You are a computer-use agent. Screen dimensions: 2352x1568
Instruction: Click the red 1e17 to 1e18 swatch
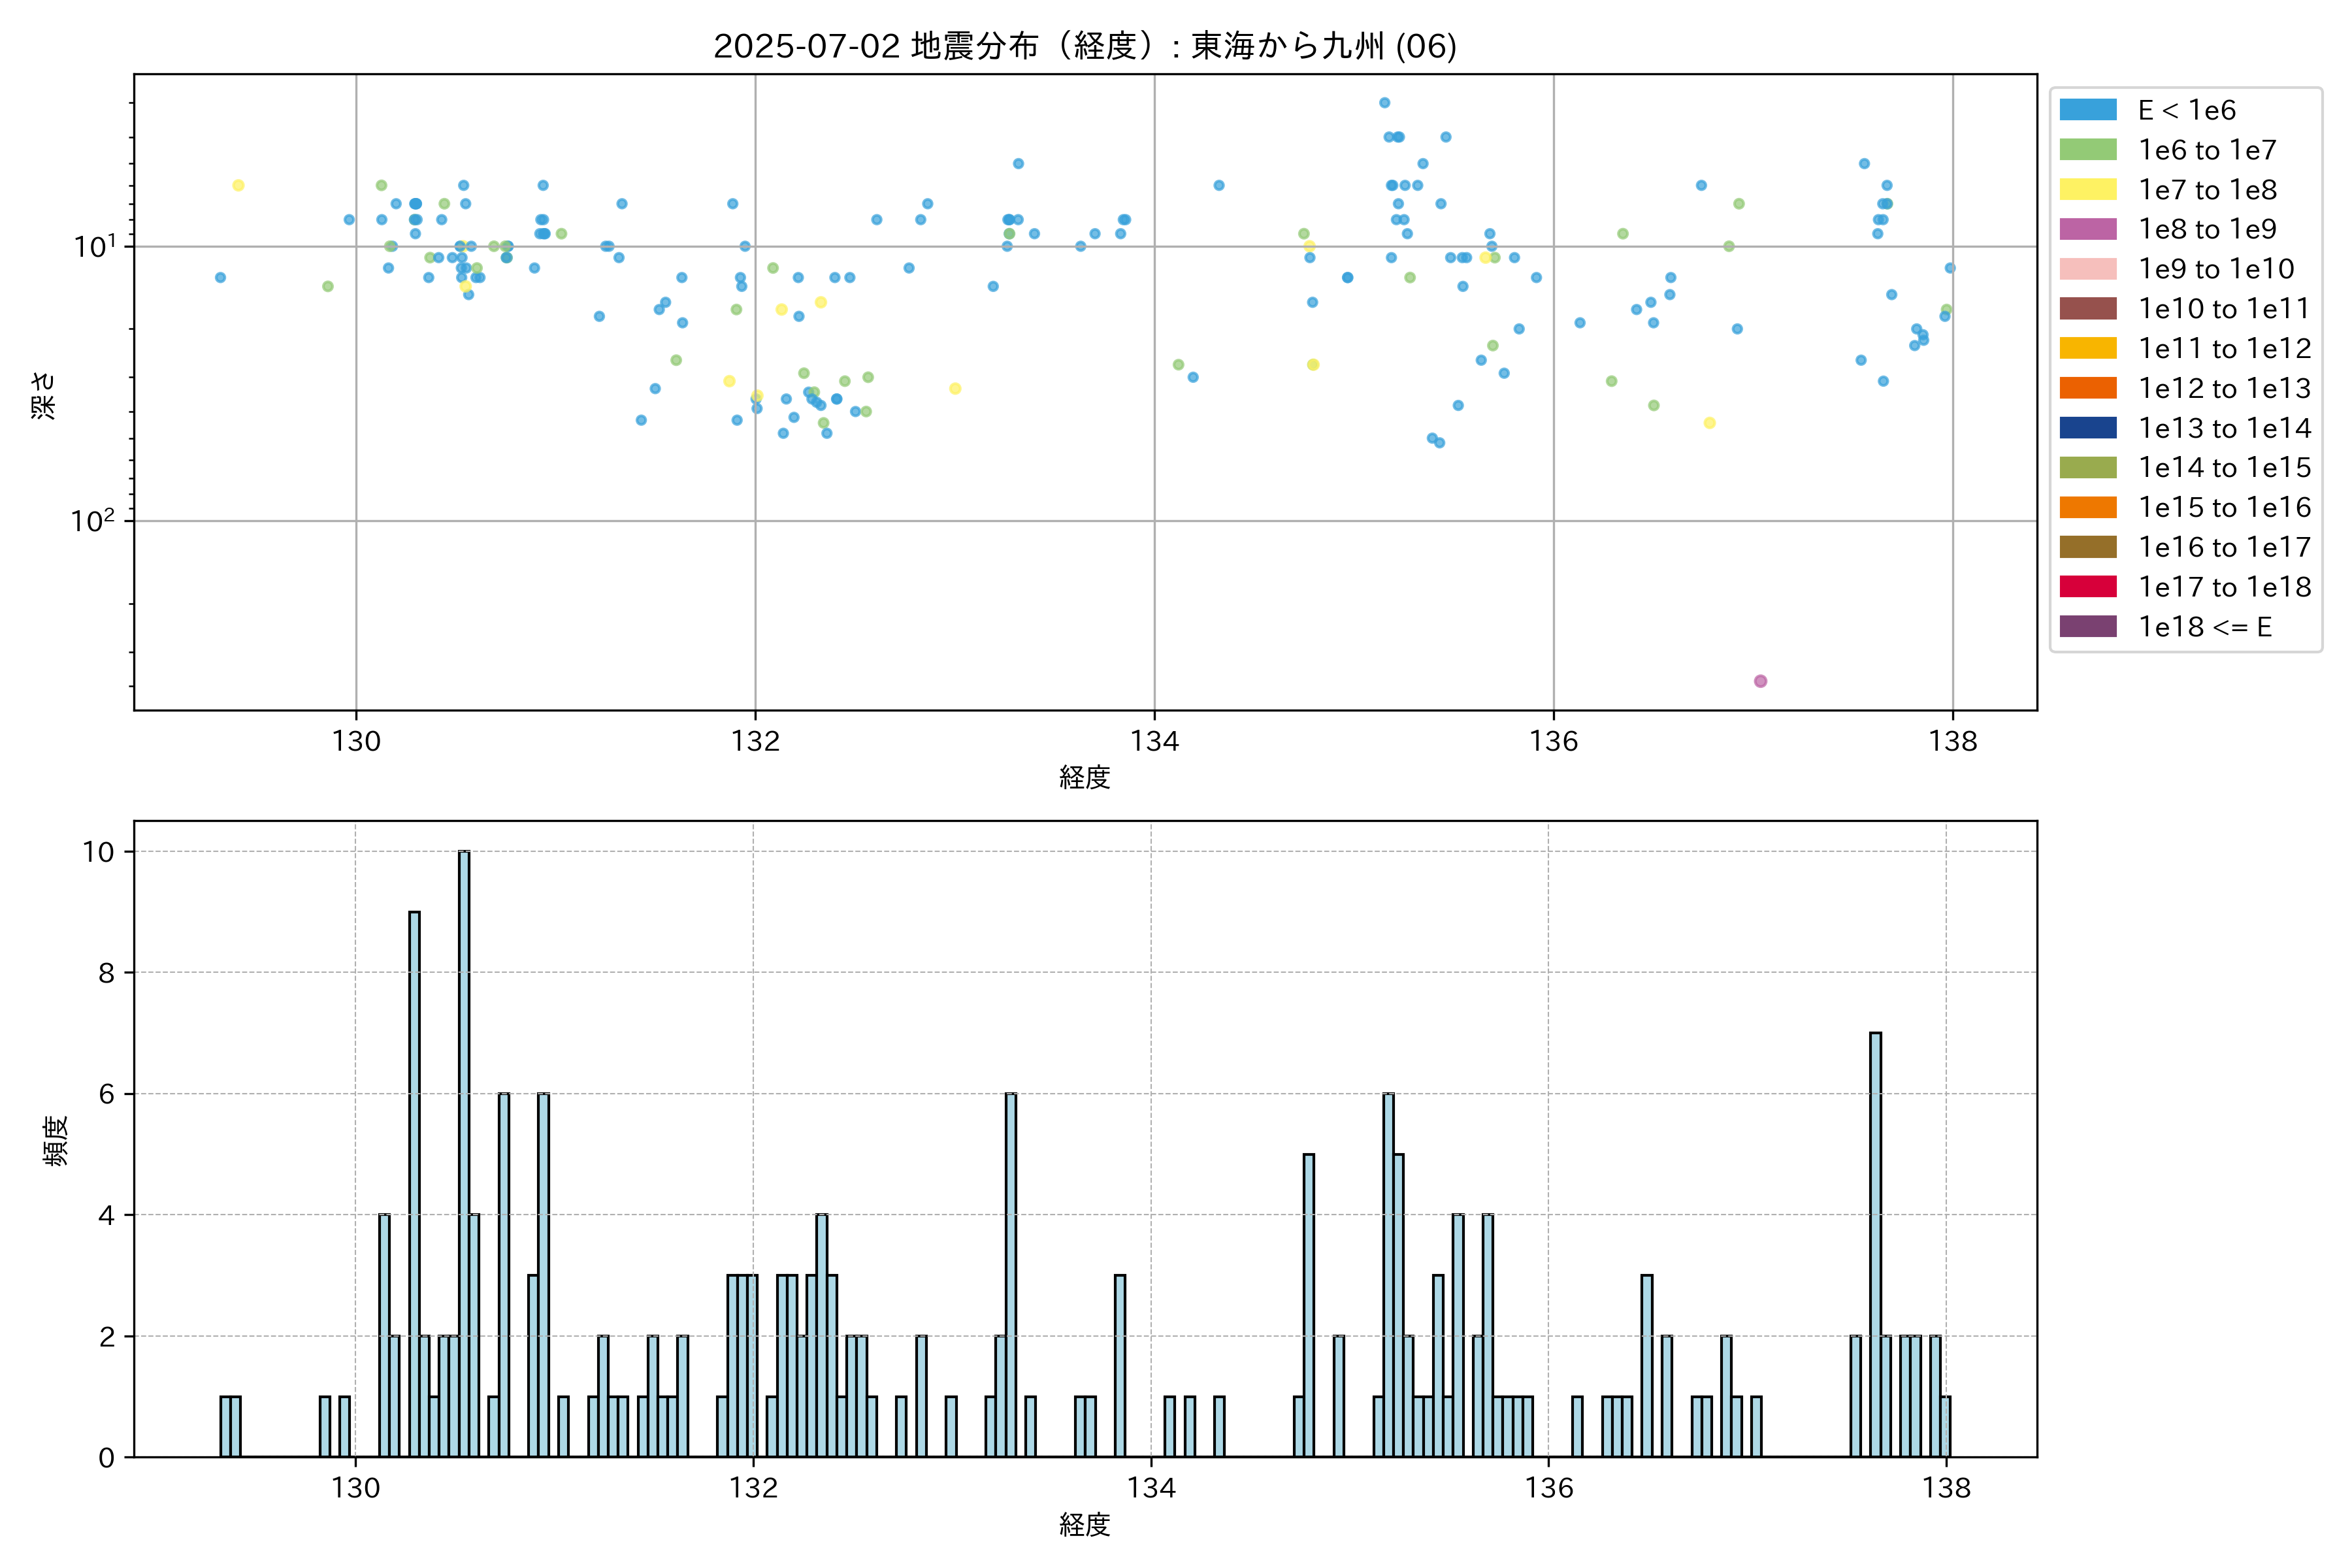[x=2088, y=587]
